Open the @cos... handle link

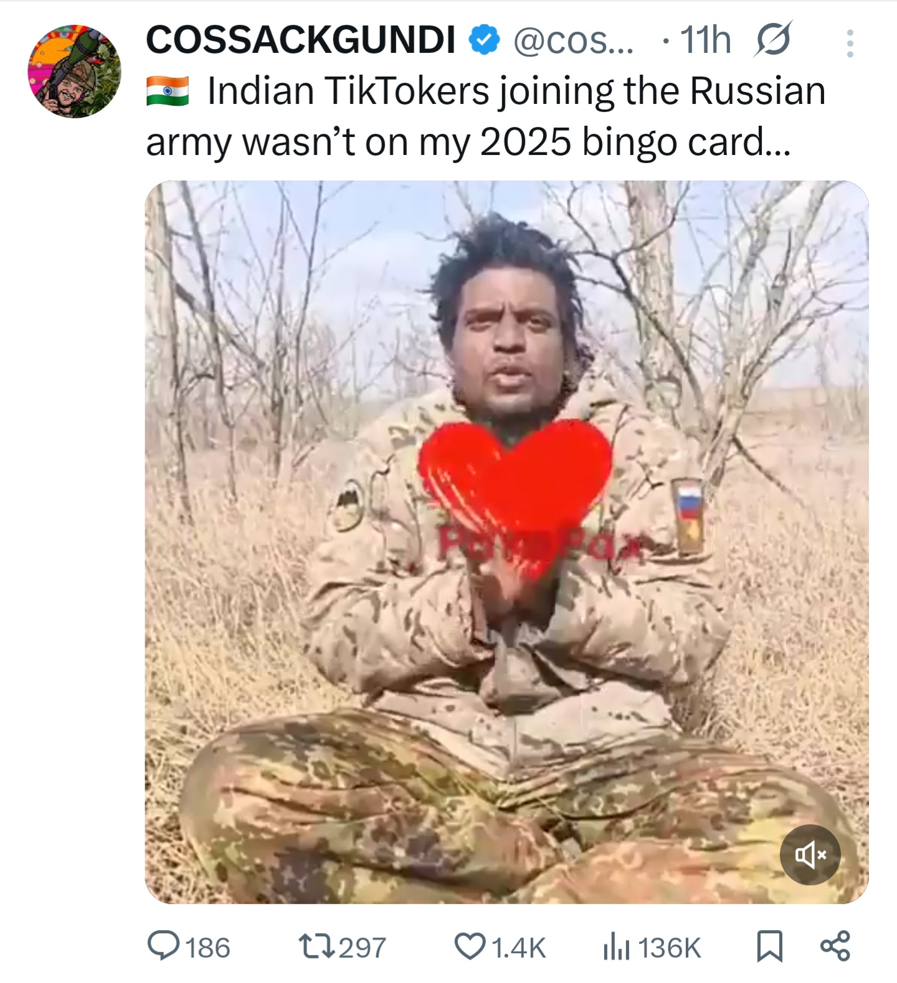point(573,40)
